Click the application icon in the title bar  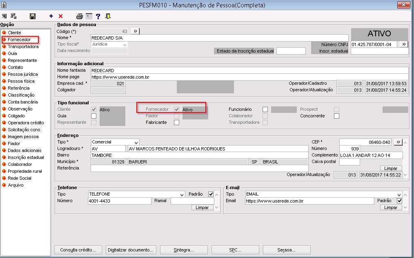click(x=4, y=5)
